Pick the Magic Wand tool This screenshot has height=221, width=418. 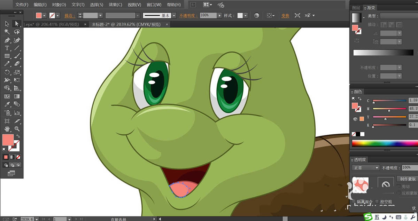coord(7,32)
